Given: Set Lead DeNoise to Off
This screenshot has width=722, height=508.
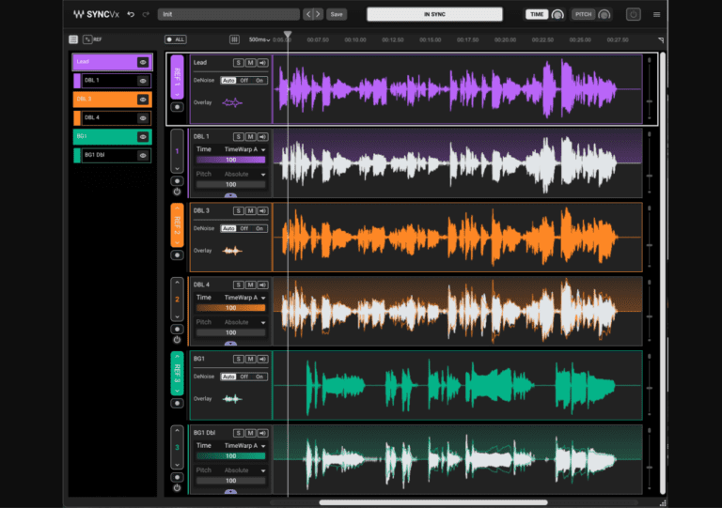Looking at the screenshot, I should click(x=243, y=81).
